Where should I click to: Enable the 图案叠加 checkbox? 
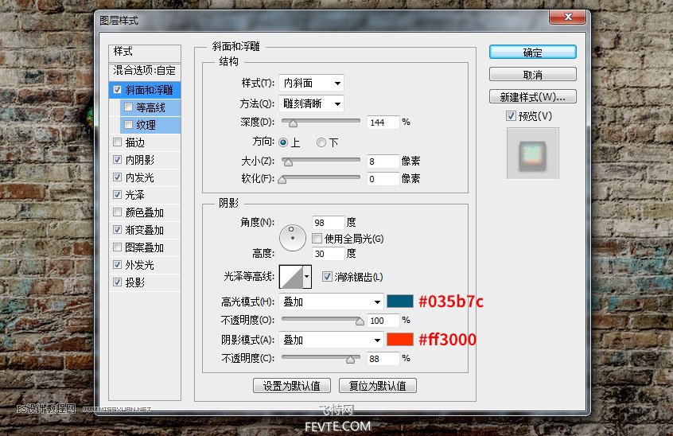pyautogui.click(x=117, y=247)
